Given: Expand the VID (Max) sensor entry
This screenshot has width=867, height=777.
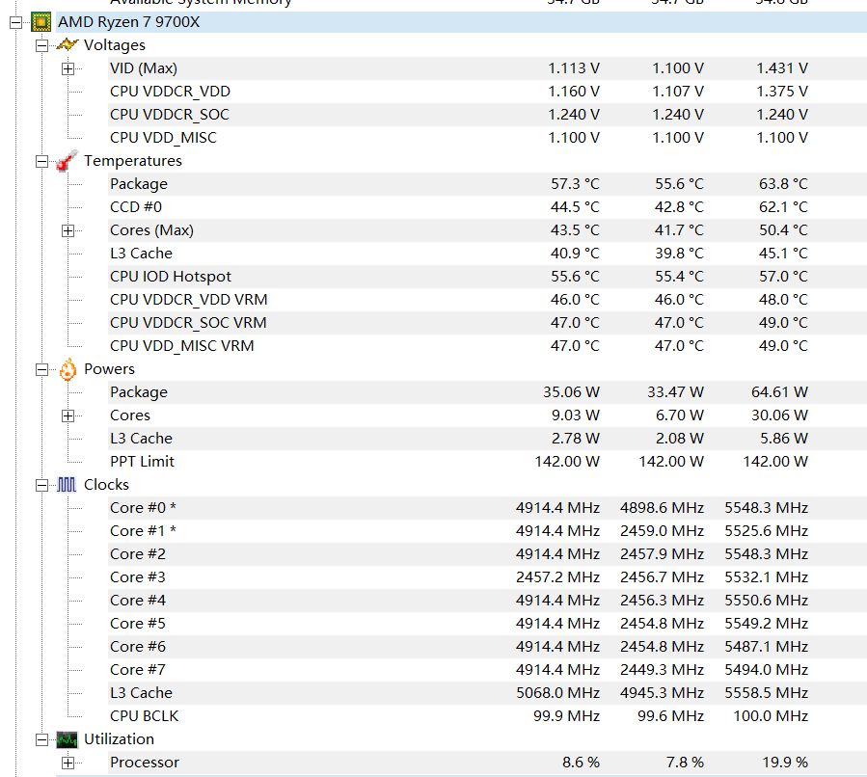Looking at the screenshot, I should tap(67, 68).
